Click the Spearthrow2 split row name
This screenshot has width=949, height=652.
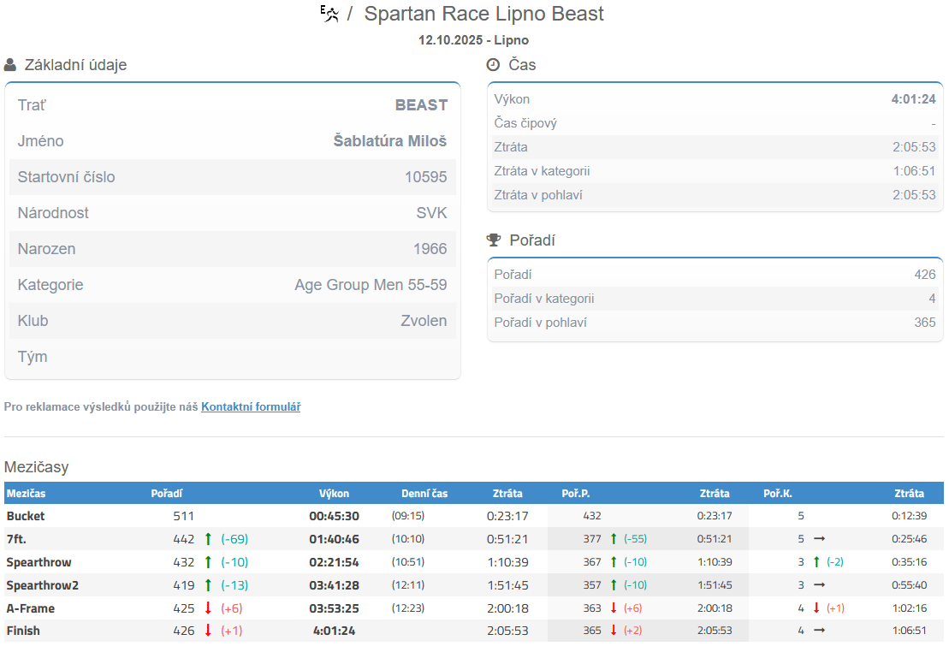coord(42,585)
